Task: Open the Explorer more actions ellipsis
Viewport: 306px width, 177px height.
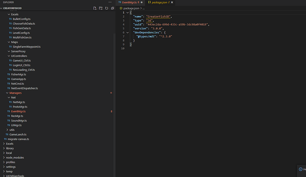Action: (110, 2)
